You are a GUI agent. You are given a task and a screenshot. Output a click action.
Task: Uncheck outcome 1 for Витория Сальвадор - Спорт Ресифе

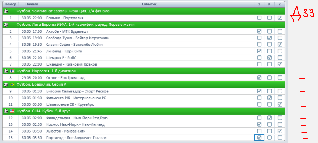click(259, 91)
